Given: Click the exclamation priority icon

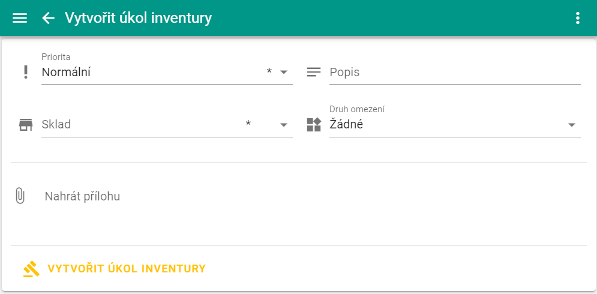Looking at the screenshot, I should [25, 73].
